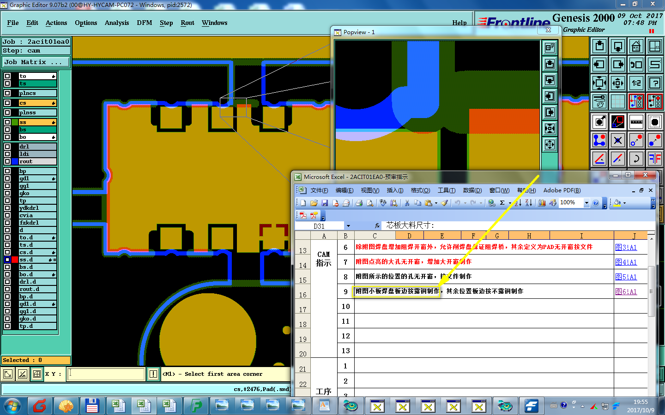Screen dimensions: 665x415
Task: Click the grid display icon
Action: pos(618,101)
